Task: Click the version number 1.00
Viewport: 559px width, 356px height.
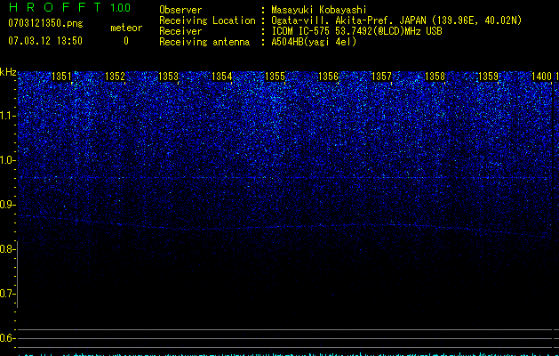Action: pos(121,7)
